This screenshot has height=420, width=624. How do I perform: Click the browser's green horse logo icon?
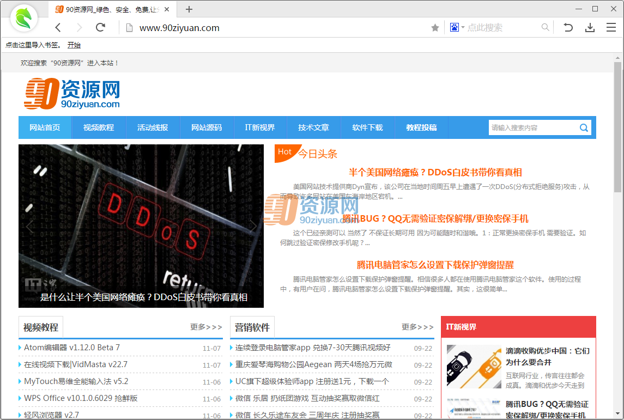(24, 18)
